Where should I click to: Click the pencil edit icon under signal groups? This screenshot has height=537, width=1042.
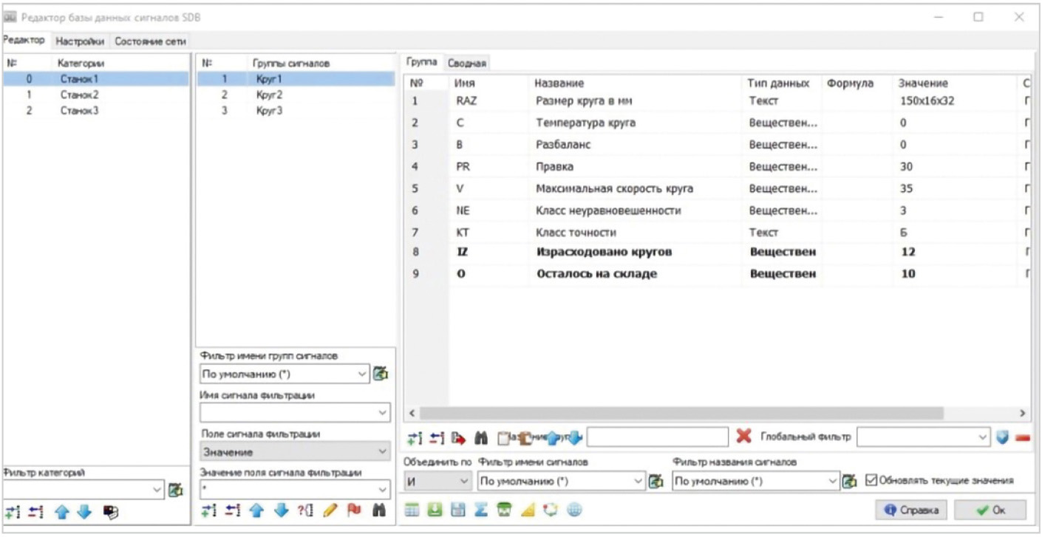coord(330,510)
